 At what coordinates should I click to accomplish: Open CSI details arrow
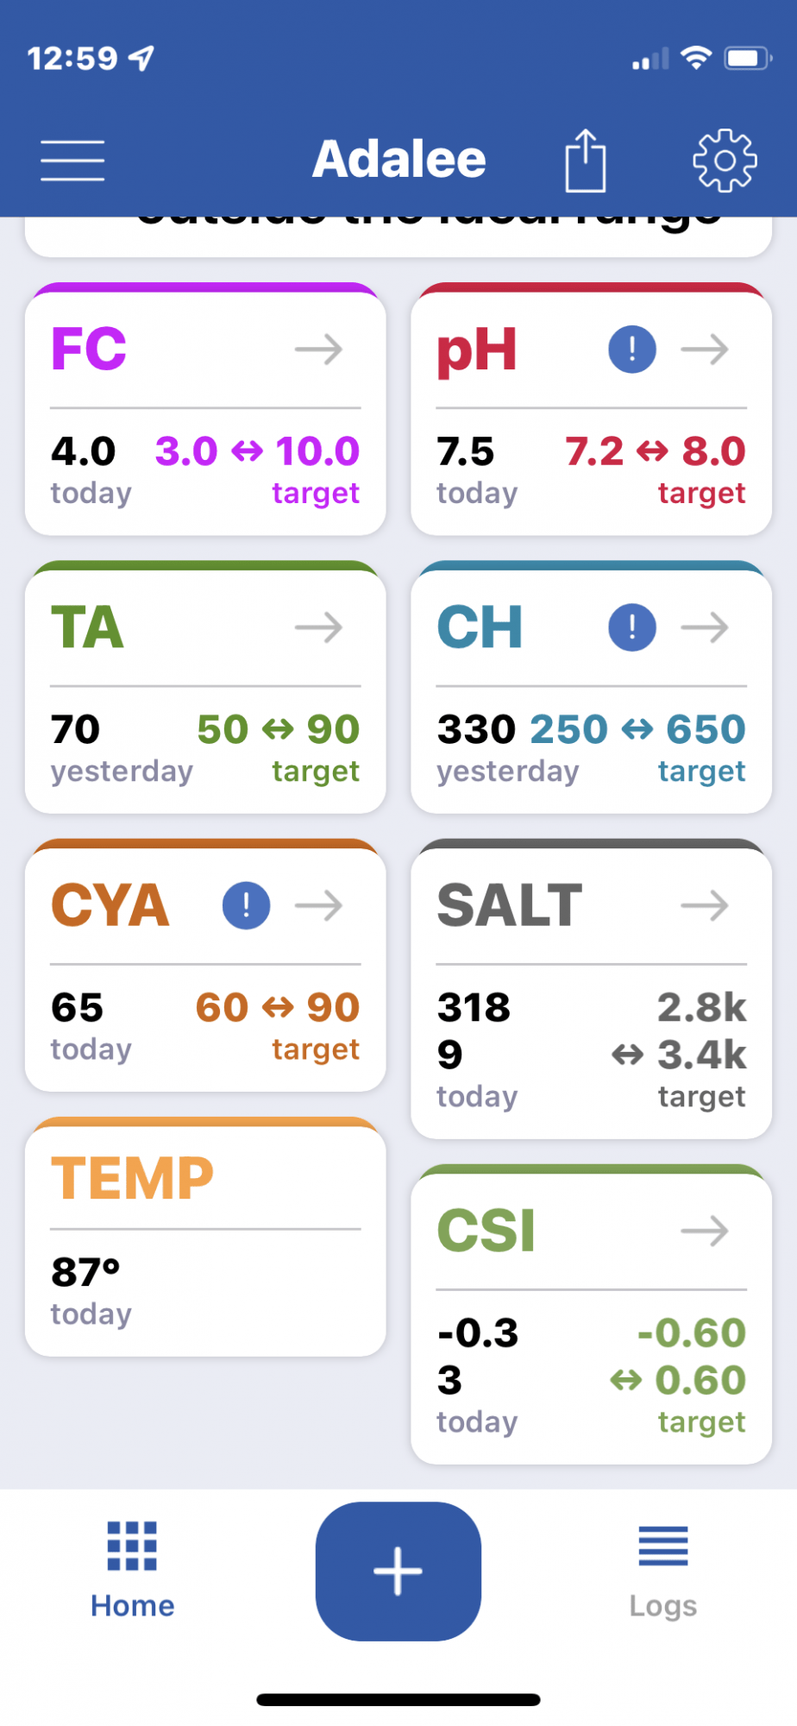[x=705, y=1231]
